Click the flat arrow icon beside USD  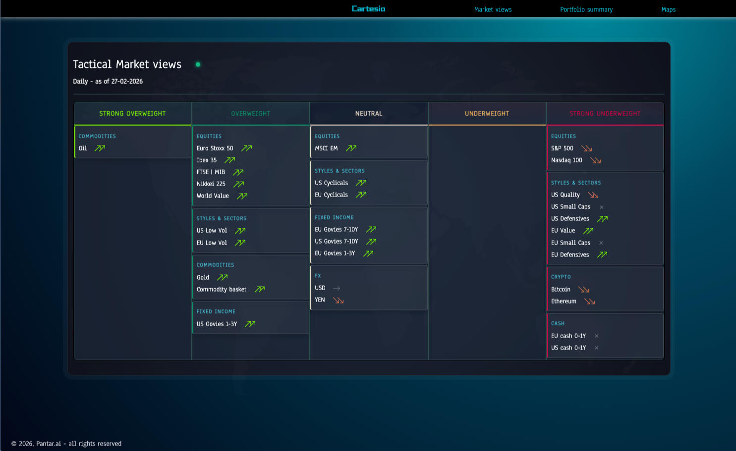[x=337, y=288]
